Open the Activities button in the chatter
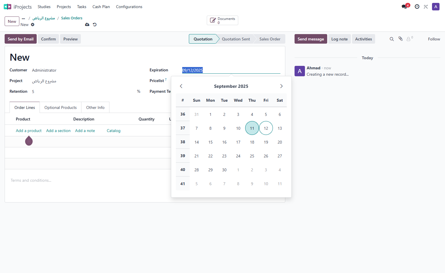This screenshot has height=273, width=445. coord(363,39)
